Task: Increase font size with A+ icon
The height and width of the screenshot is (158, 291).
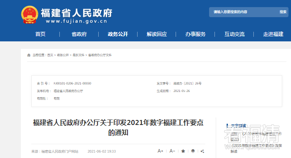Action: [161, 151]
